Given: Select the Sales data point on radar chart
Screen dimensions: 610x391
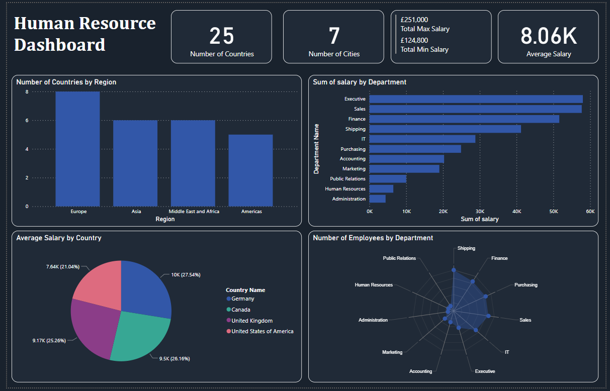Looking at the screenshot, I should (x=488, y=316).
